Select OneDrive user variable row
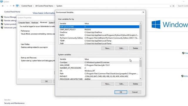188x106 pixels. [x=99, y=32]
